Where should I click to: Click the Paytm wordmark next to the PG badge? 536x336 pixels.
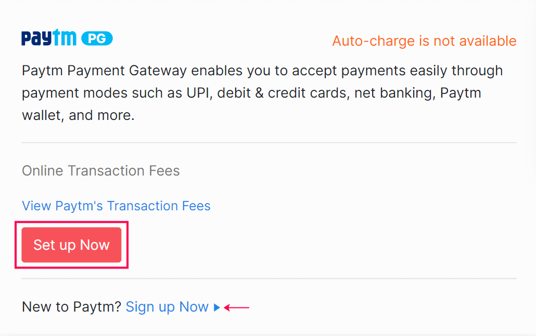48,37
